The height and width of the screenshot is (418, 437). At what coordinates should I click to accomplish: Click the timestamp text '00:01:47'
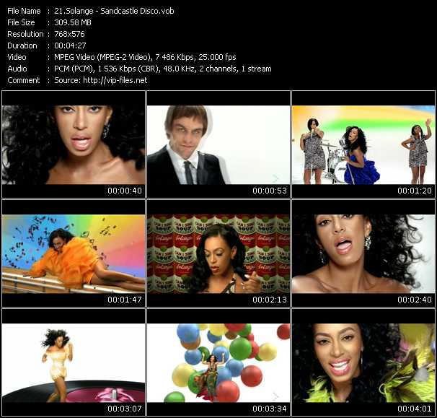(125, 300)
